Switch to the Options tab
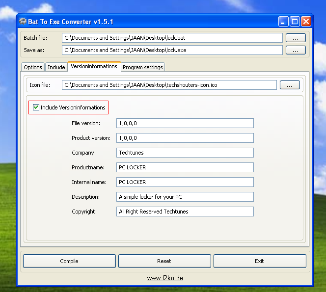326x292 pixels. tap(32, 67)
